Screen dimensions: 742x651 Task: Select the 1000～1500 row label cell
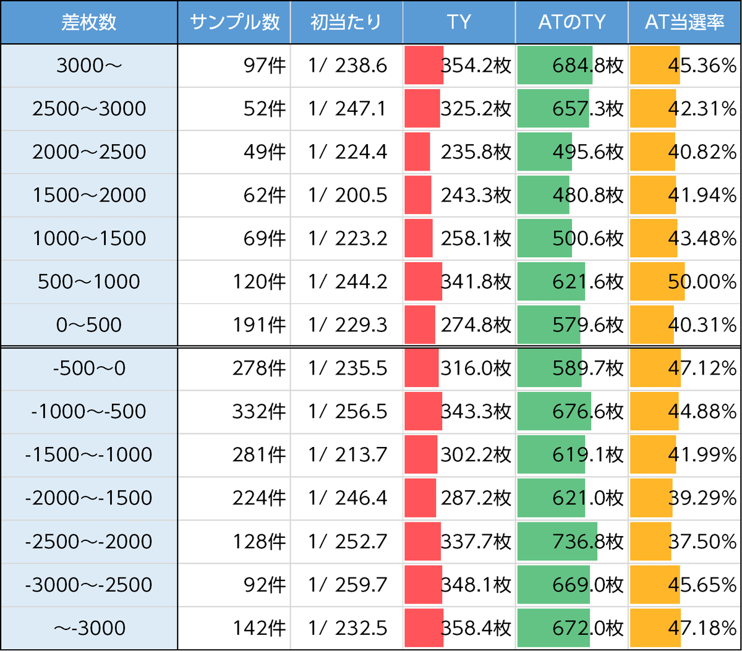click(89, 239)
